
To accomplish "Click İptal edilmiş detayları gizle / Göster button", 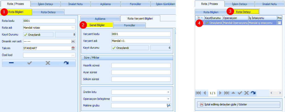I will coord(239,104).
